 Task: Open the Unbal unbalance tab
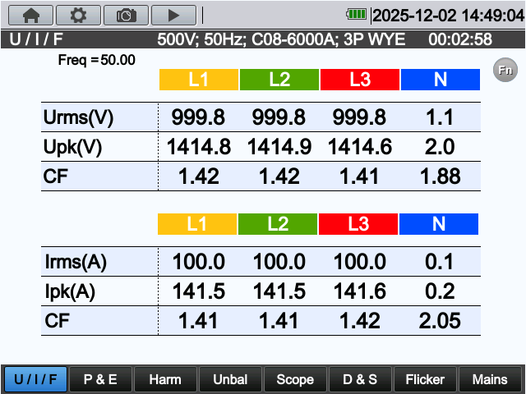pos(230,379)
